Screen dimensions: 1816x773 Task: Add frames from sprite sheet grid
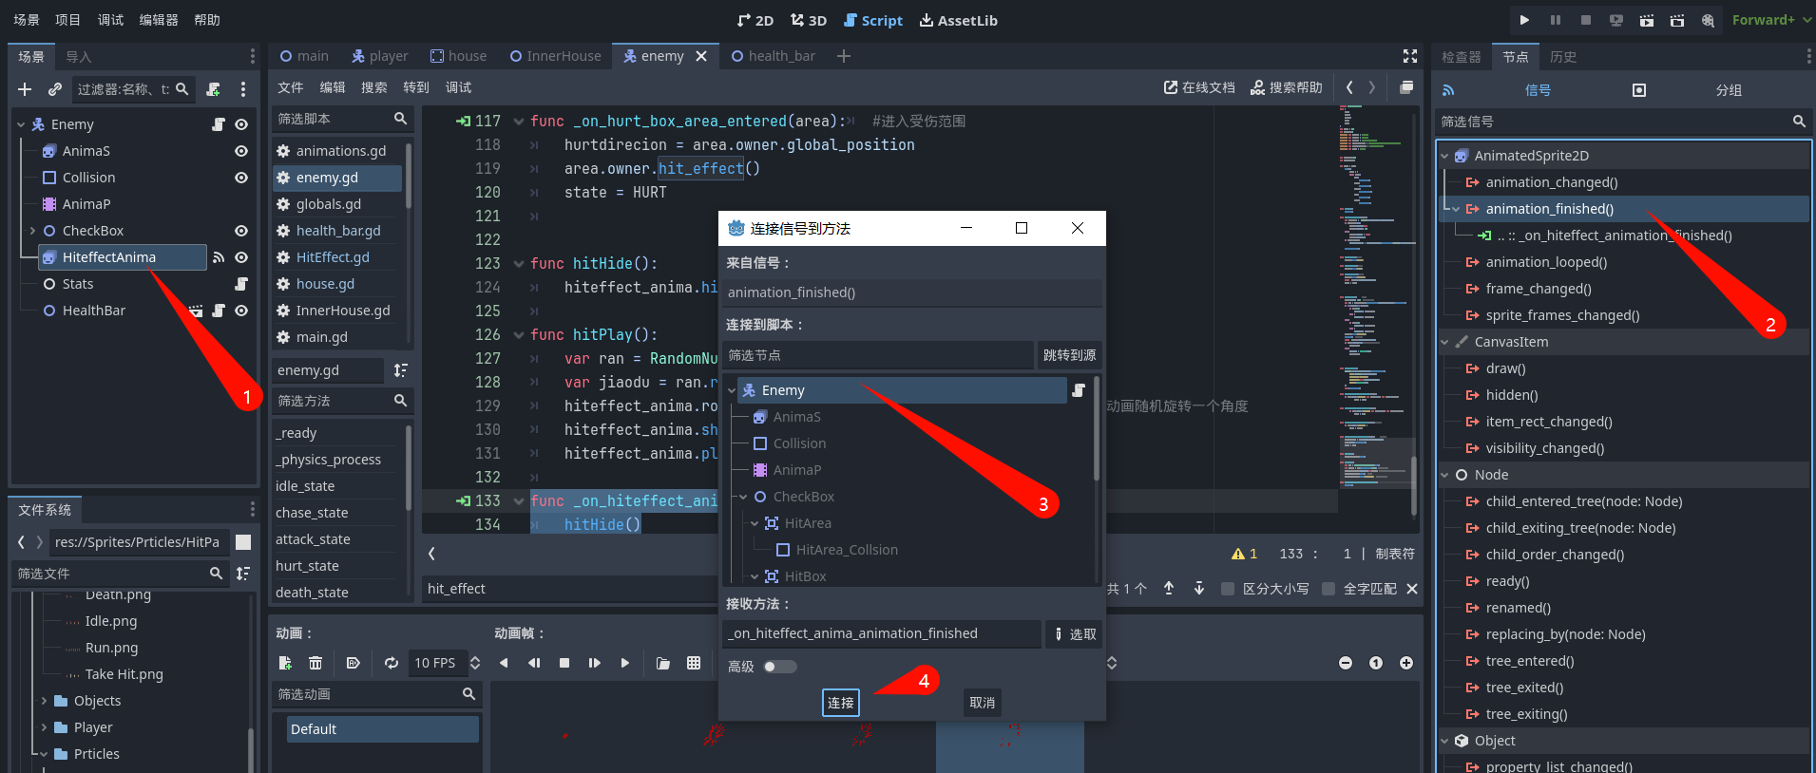coord(694,663)
